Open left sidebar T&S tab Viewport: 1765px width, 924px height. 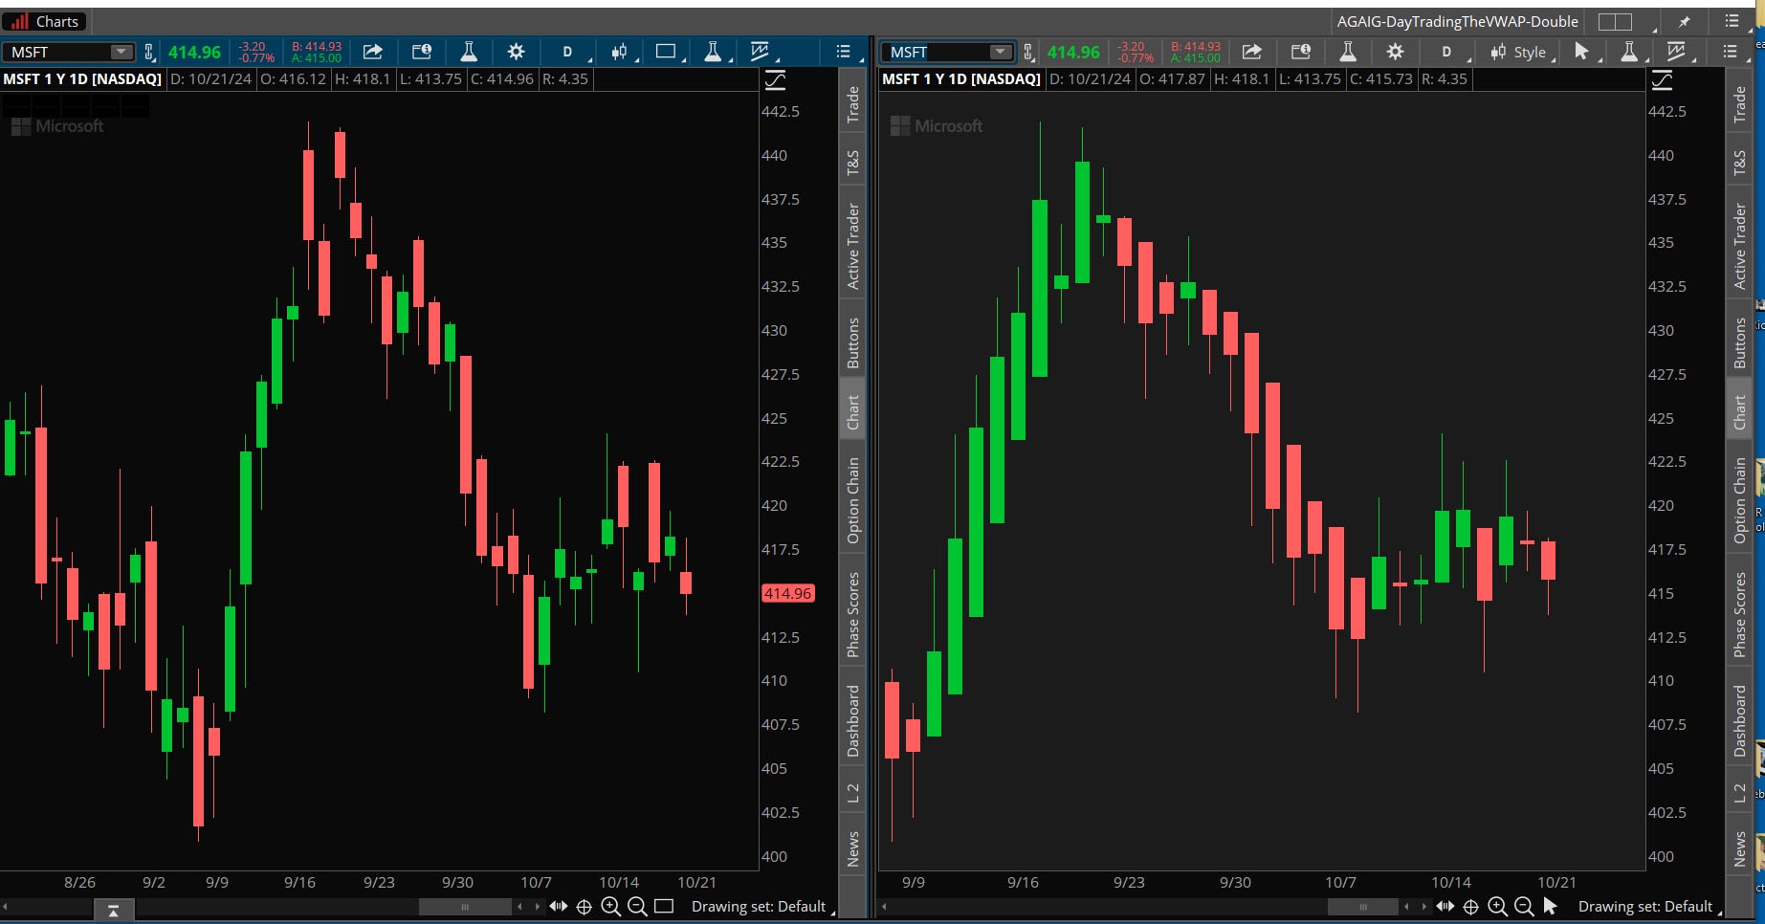pyautogui.click(x=852, y=164)
